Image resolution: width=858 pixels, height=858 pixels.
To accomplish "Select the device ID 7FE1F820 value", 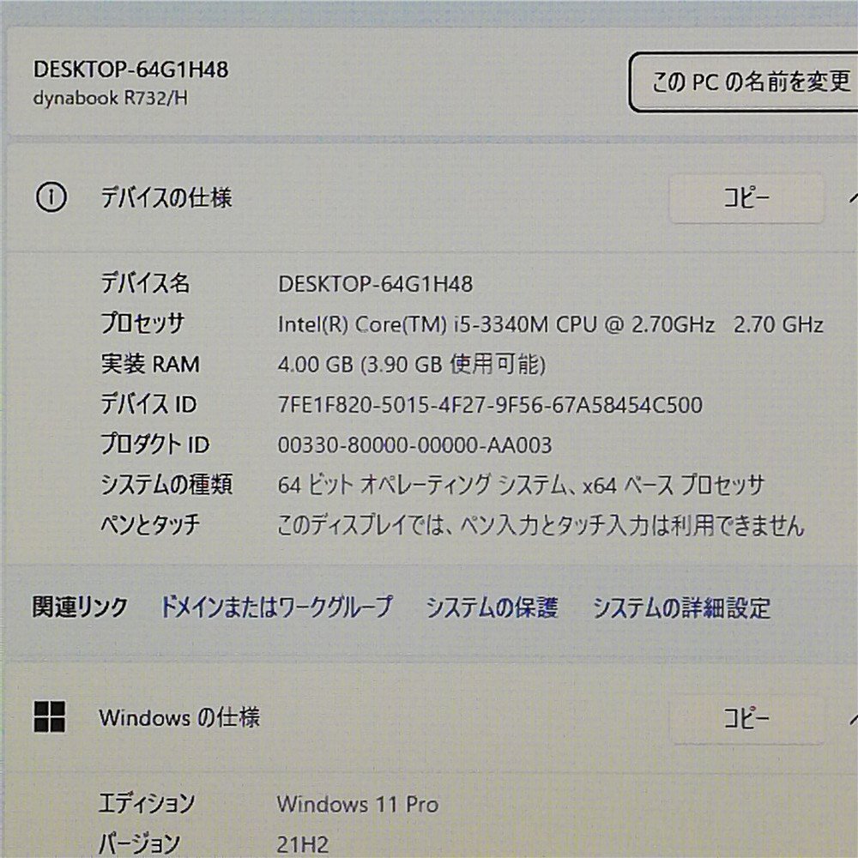I will click(x=490, y=405).
